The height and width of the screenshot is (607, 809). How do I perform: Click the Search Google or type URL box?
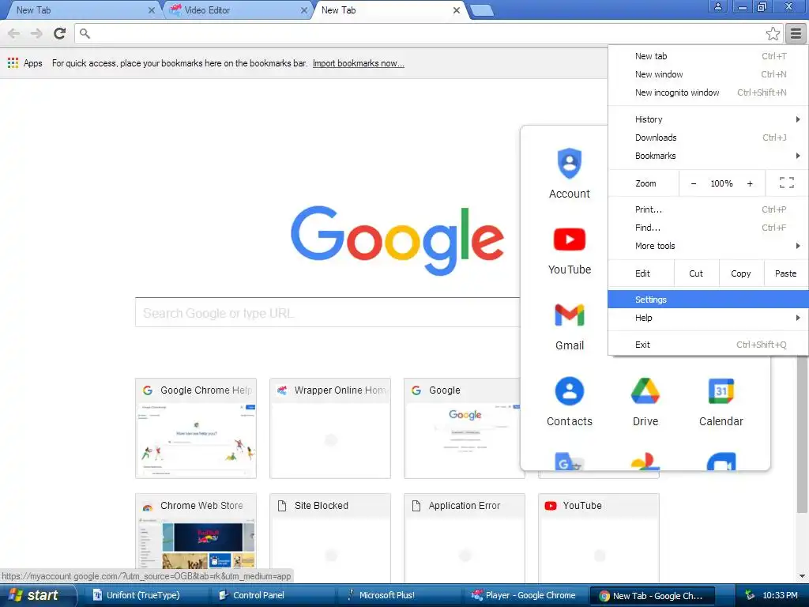point(328,312)
